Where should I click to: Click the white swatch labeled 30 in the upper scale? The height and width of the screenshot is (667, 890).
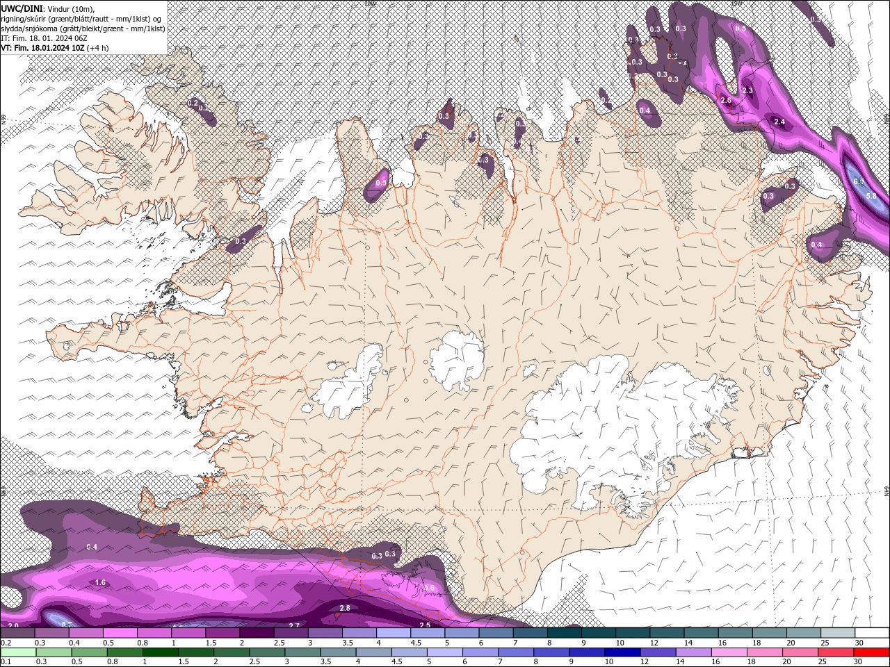tap(871, 633)
